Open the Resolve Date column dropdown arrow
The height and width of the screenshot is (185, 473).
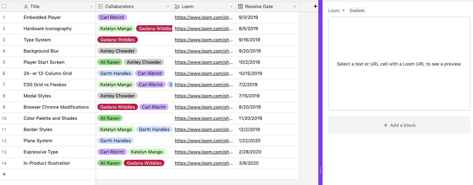point(295,7)
